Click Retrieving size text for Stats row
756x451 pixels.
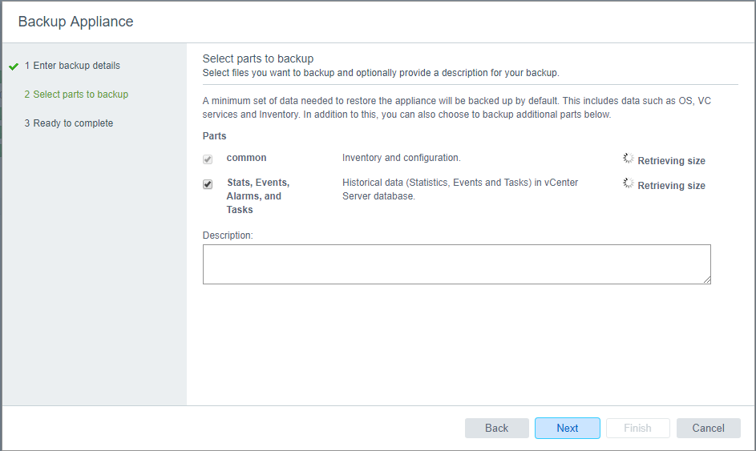click(x=671, y=186)
